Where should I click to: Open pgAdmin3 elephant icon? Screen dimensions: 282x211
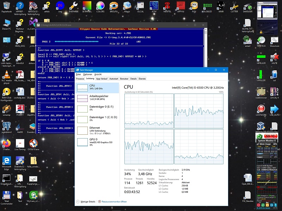coord(6,128)
